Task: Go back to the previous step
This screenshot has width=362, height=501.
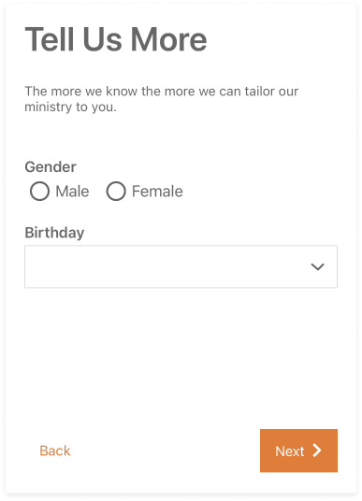Action: [54, 451]
